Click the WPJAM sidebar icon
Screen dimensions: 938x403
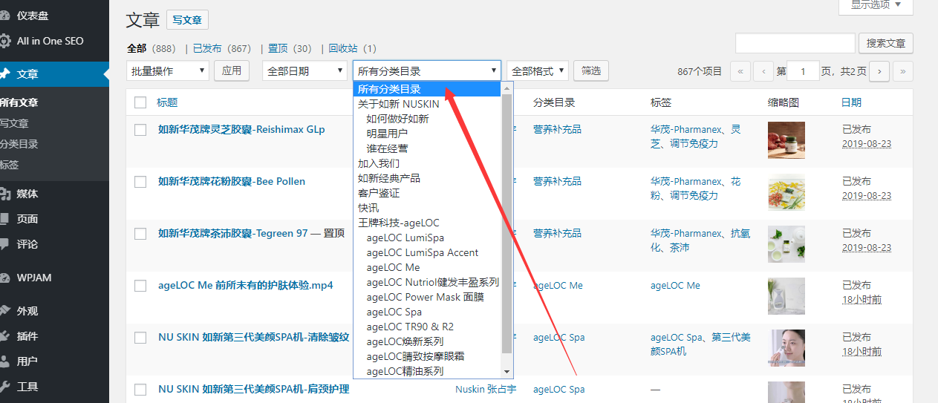pos(4,278)
